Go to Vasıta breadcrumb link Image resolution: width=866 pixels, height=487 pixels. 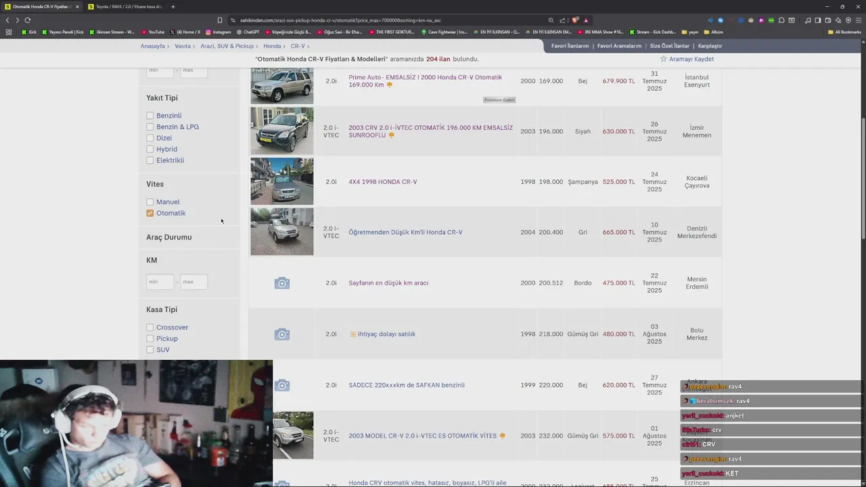[x=183, y=46]
